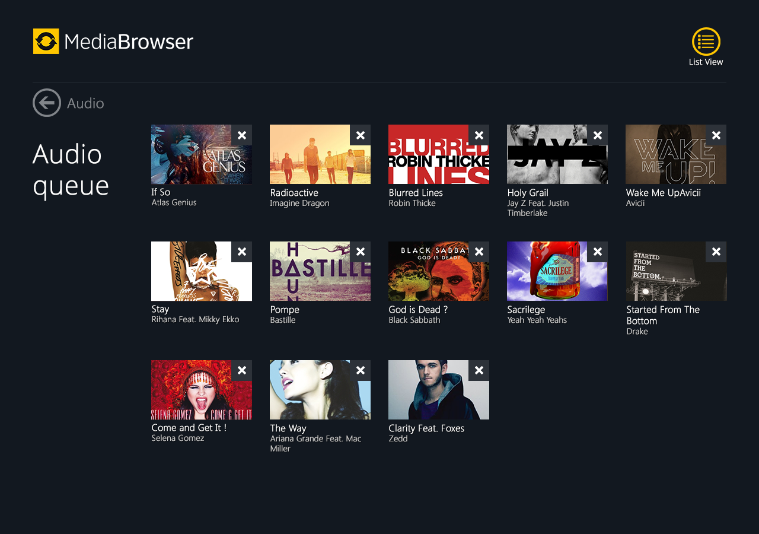Screen dimensions: 759x534
Task: Open the Bastille Pompe album cover
Action: pos(320,271)
